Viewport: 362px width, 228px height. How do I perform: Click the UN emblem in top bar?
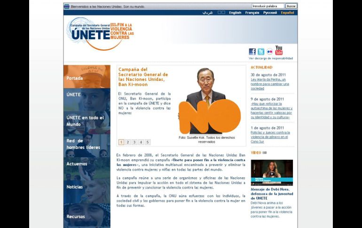(x=67, y=7)
